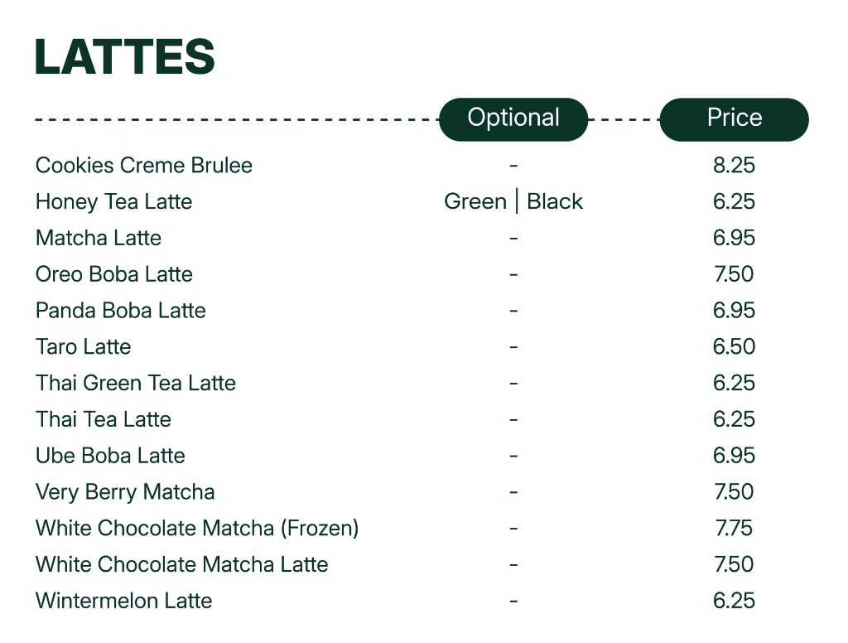Select Wintermelon Latte item
Image resolution: width=848 pixels, height=643 pixels.
124,600
